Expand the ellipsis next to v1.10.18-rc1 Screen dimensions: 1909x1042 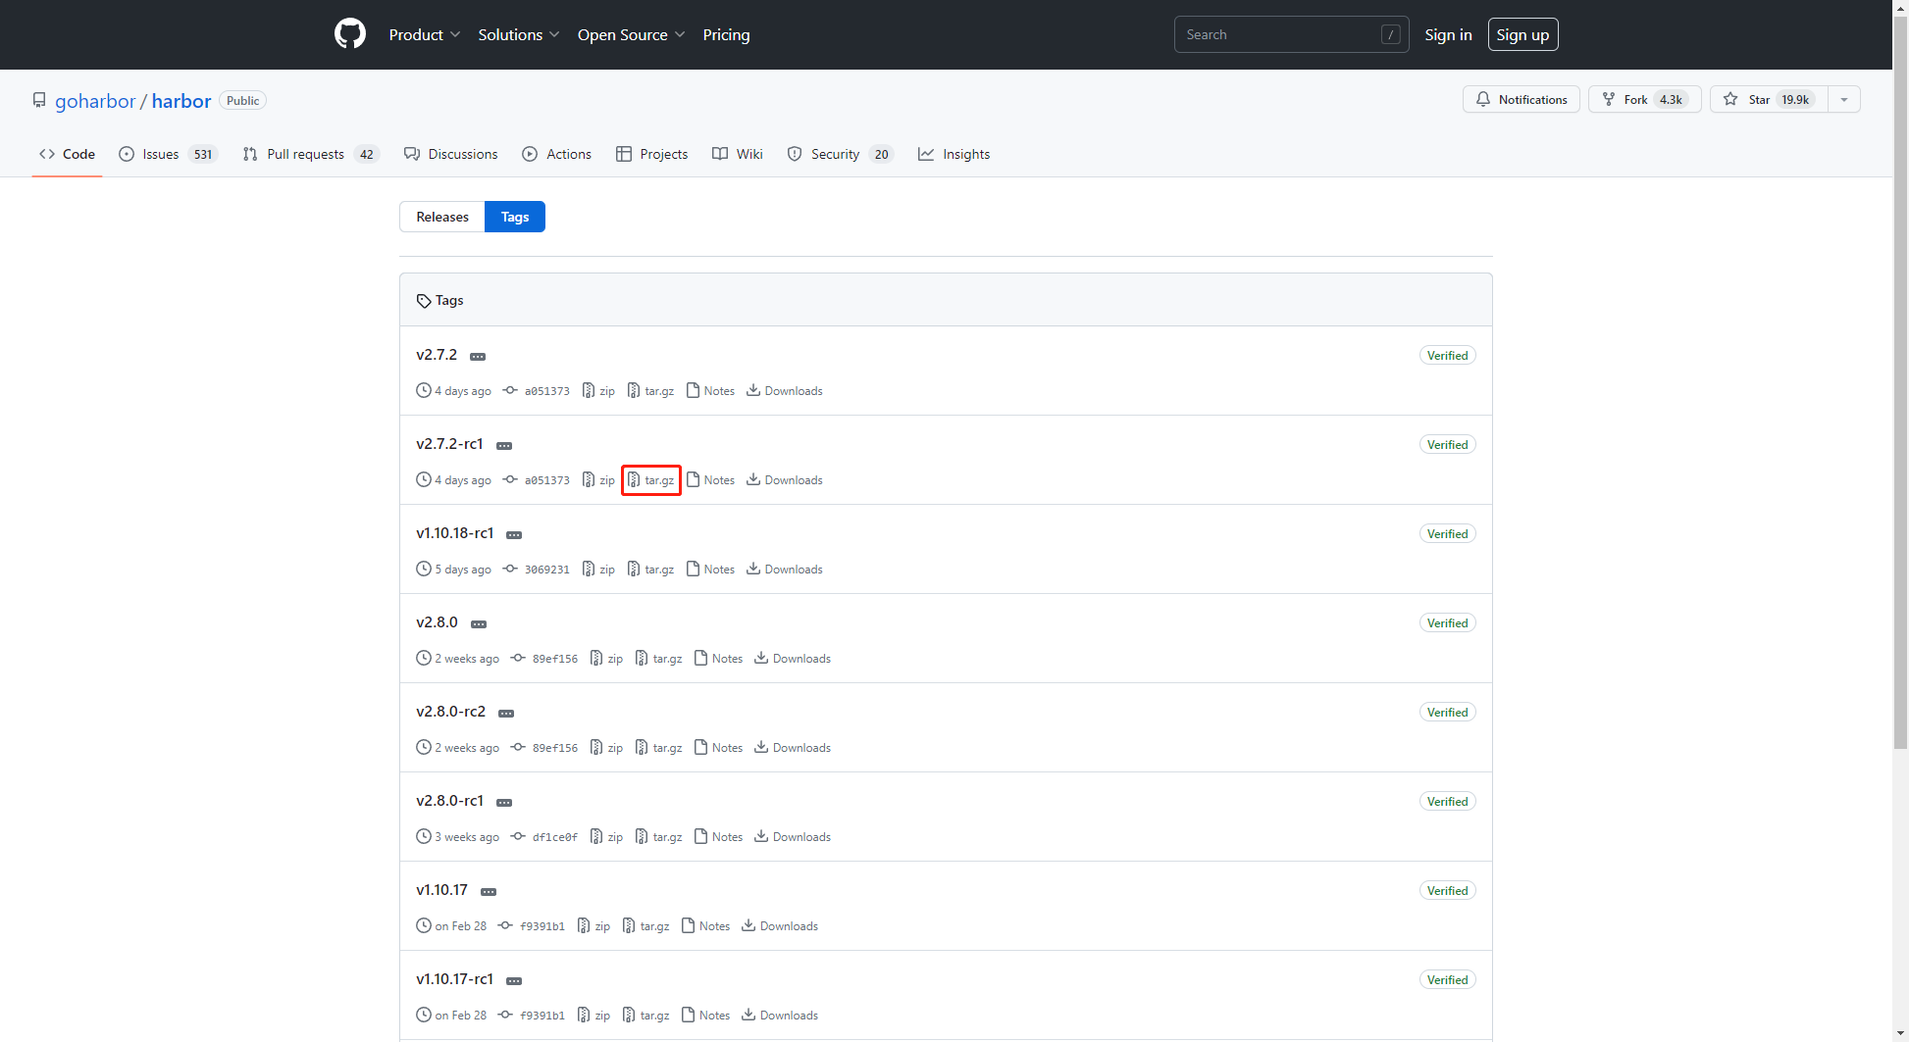[x=514, y=535]
